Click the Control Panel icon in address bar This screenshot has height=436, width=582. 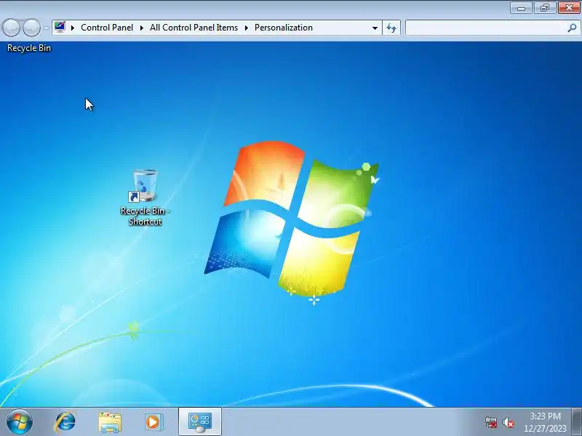[60, 28]
